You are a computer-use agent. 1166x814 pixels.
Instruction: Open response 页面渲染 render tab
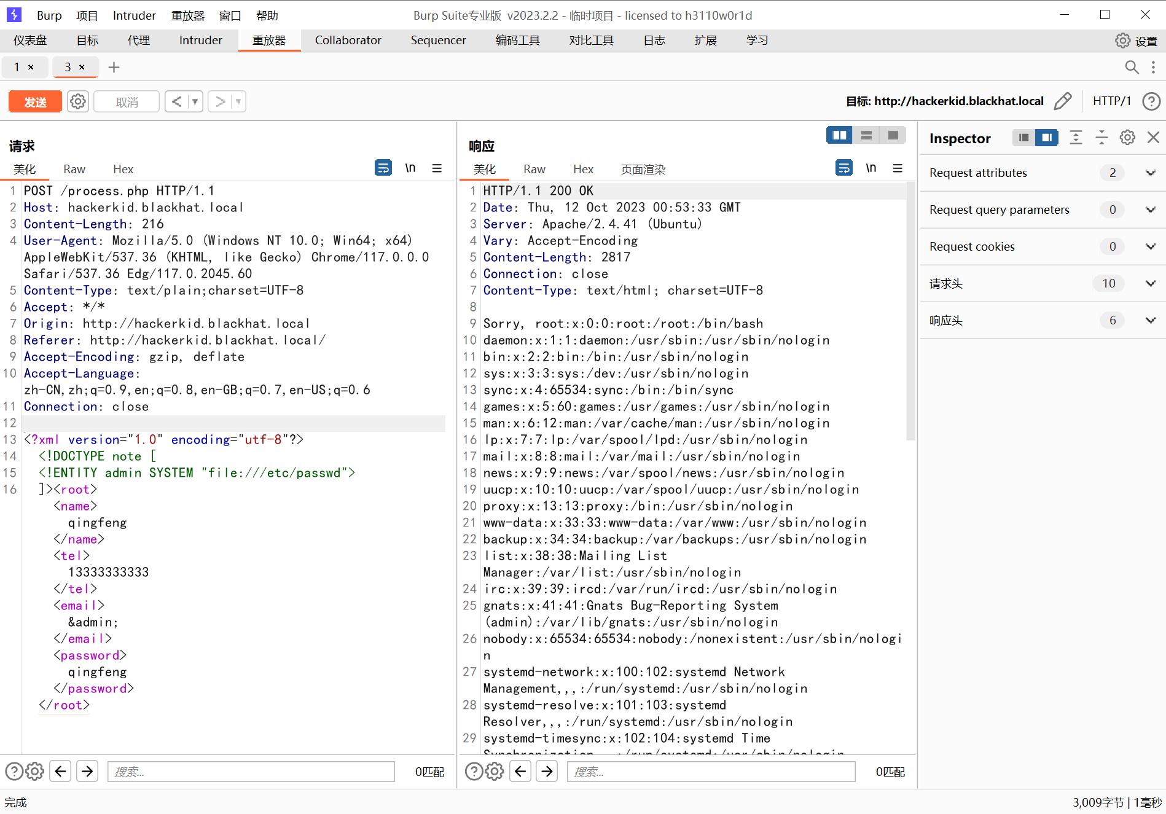(x=643, y=169)
